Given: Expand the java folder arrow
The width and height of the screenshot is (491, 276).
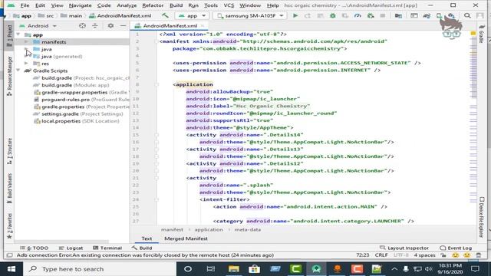Looking at the screenshot, I should (26, 49).
